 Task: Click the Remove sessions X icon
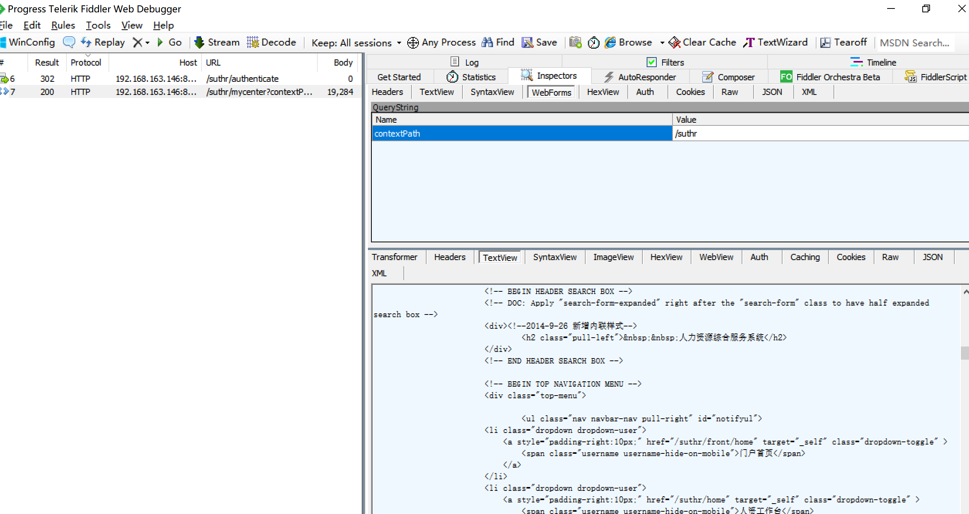pyautogui.click(x=137, y=42)
